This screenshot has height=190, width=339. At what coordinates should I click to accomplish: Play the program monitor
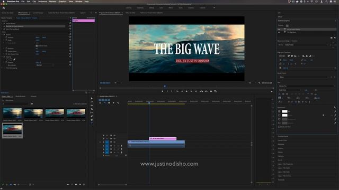pyautogui.click(x=186, y=91)
